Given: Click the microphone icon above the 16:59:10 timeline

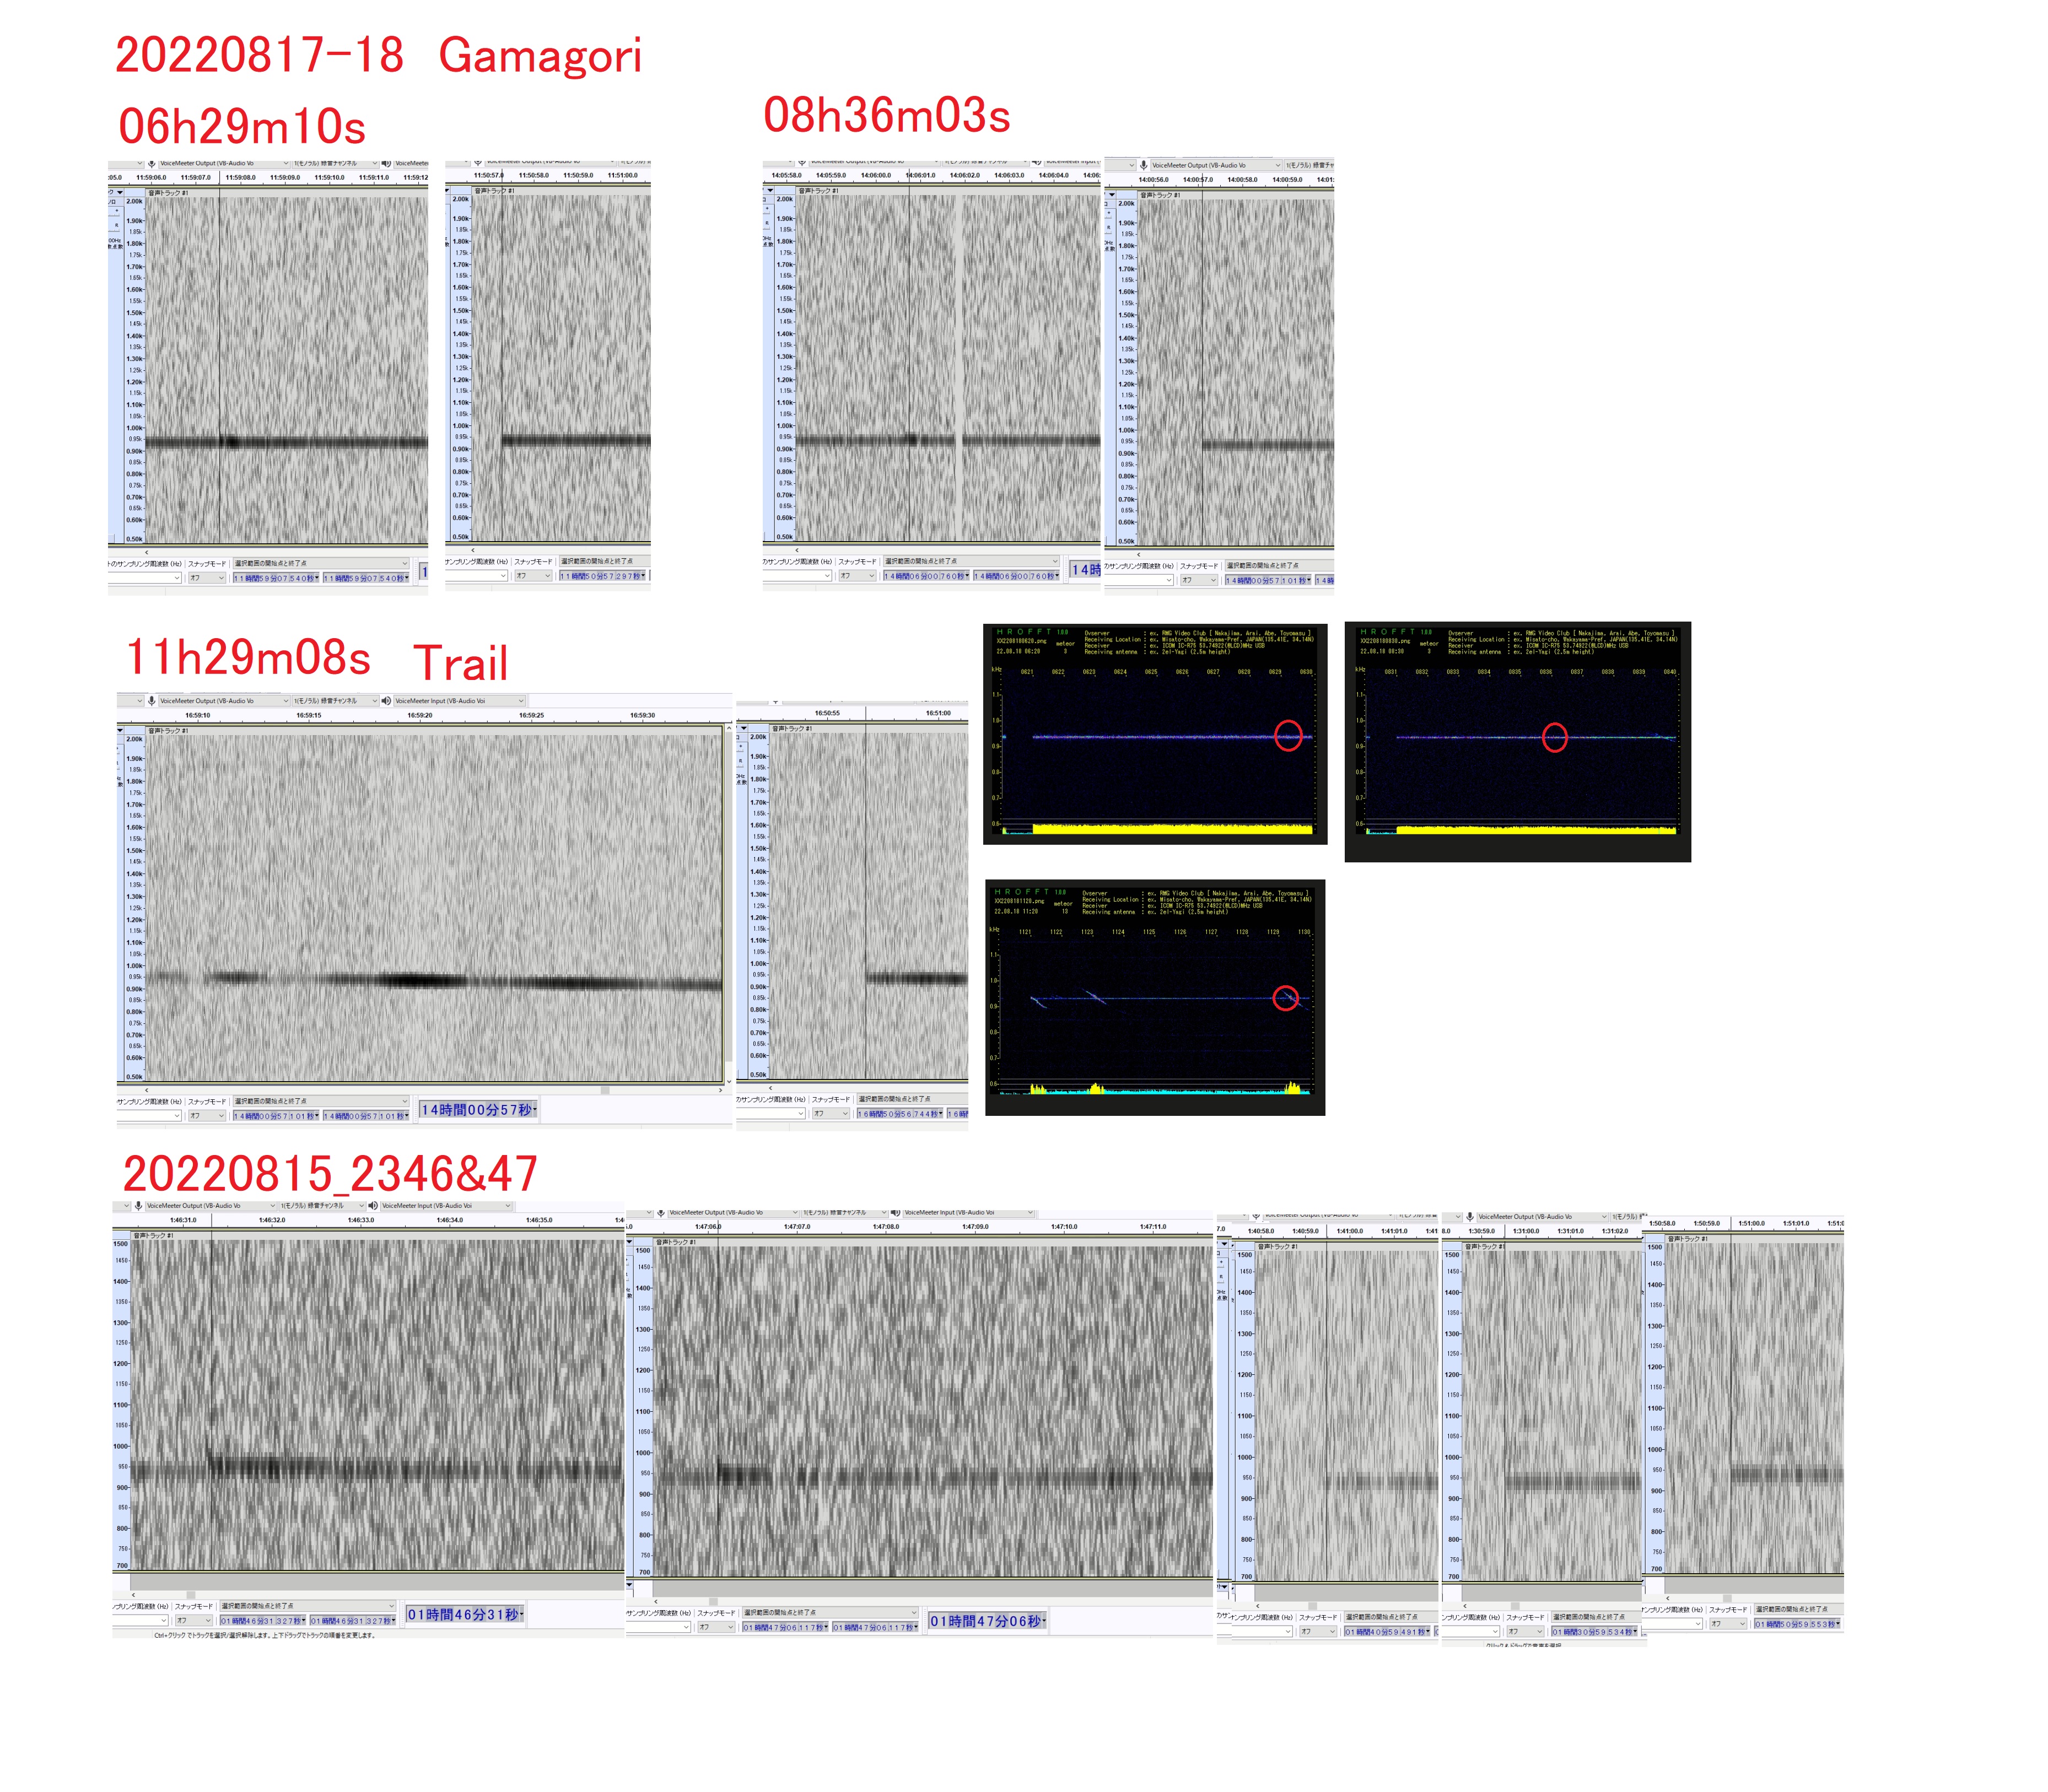Looking at the screenshot, I should pyautogui.click(x=151, y=701).
